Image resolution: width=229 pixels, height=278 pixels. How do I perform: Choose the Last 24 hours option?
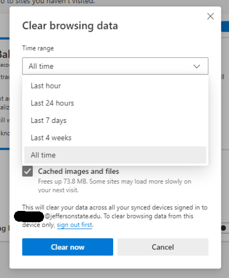[x=115, y=103]
